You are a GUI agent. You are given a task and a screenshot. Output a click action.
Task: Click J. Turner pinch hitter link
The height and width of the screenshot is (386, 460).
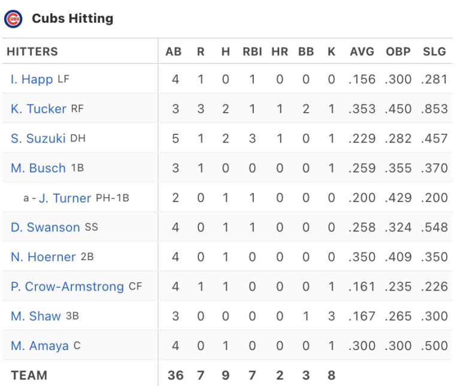[x=65, y=198]
